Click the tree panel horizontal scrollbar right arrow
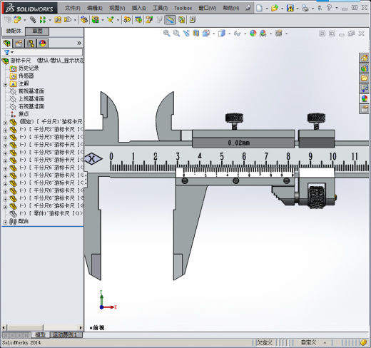 [81, 328]
